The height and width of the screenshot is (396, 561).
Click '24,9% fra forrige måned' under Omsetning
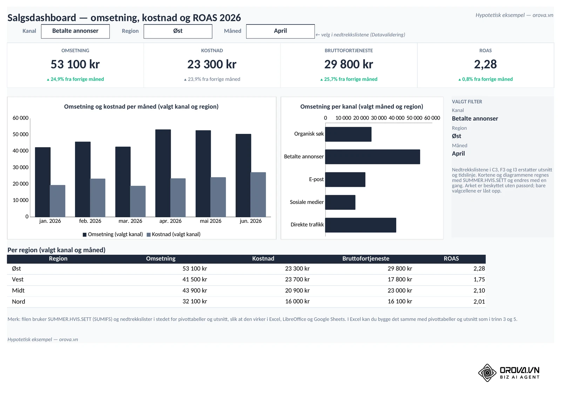75,79
